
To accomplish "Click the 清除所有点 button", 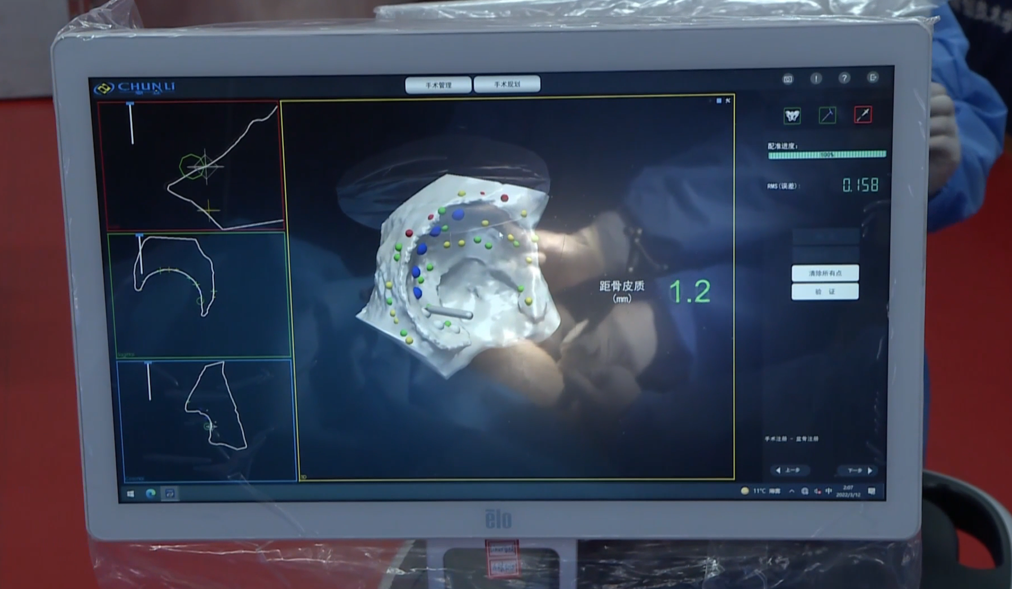I will tap(825, 273).
